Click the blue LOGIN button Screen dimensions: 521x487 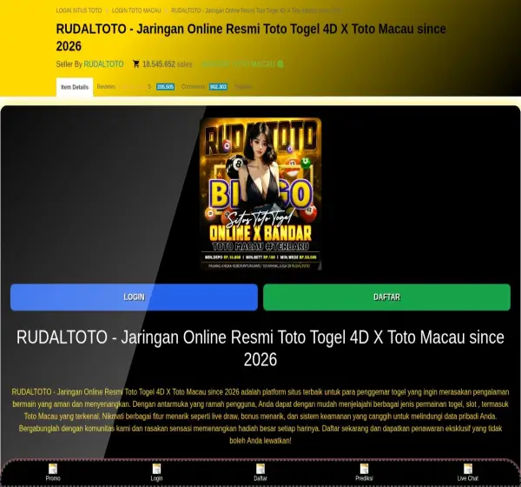[134, 297]
